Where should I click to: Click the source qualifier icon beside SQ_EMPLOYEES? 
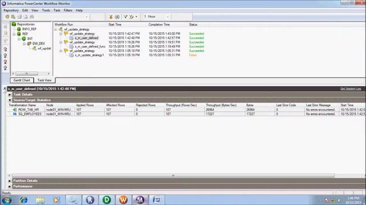(x=15, y=114)
